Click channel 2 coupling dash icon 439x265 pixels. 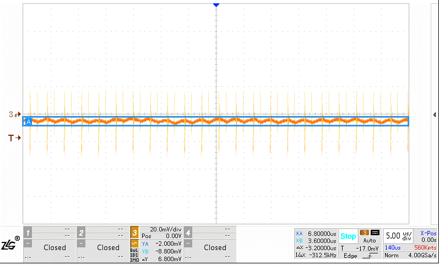81,244
